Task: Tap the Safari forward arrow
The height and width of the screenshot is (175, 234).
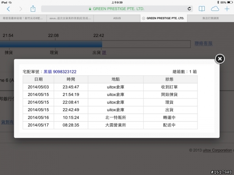Action: 20,9
